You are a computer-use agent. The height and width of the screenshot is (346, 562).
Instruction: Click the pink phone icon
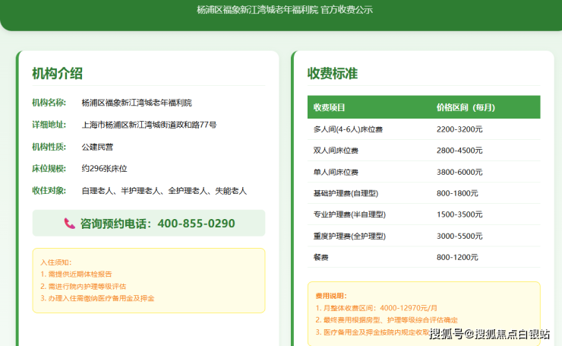pyautogui.click(x=69, y=224)
